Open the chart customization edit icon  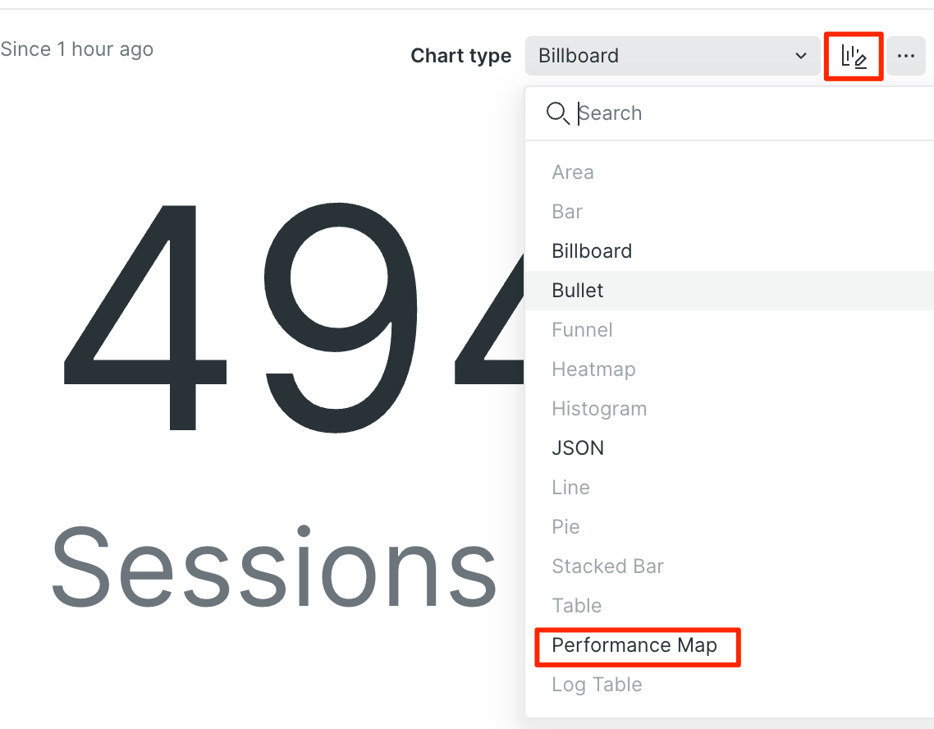[x=854, y=57]
